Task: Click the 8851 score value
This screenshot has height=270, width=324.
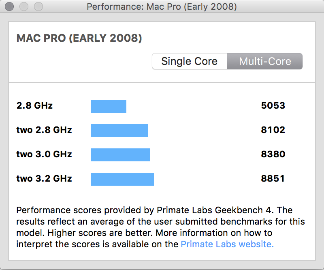Action: (273, 179)
